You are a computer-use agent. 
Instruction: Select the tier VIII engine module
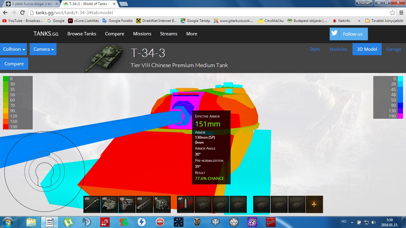[127, 205]
